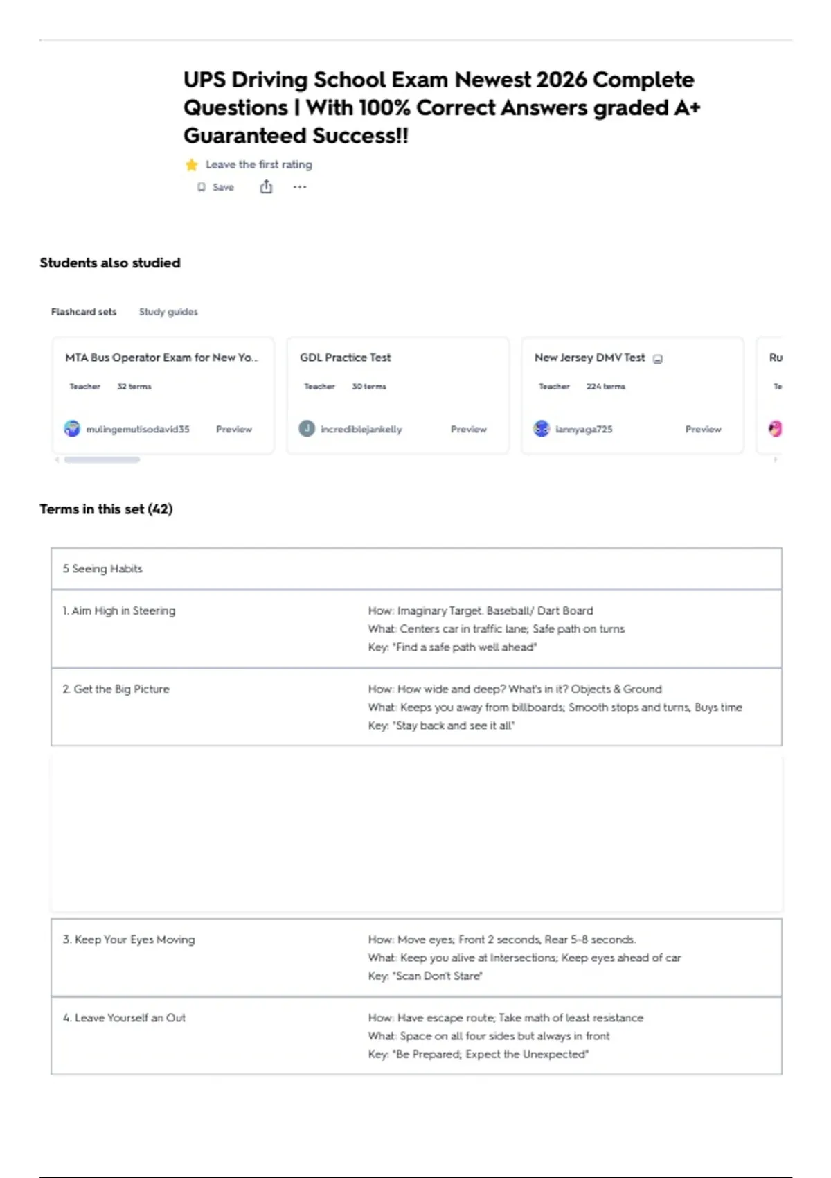Image resolution: width=831 pixels, height=1178 pixels.
Task: Click How: Imaginary Target. Baseball/ Dart Board
Action: tap(481, 611)
